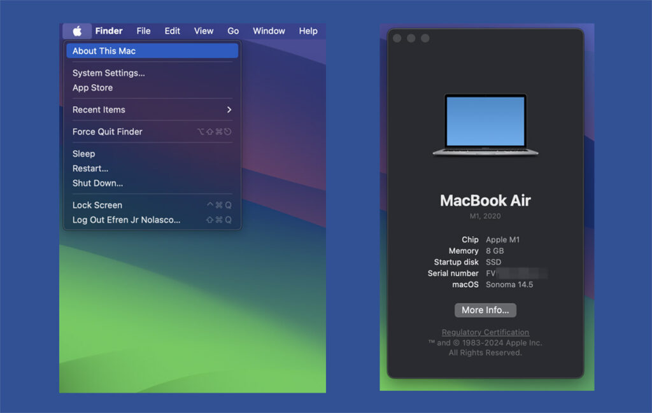The height and width of the screenshot is (413, 652).
Task: Open the Go menu
Action: 233,31
